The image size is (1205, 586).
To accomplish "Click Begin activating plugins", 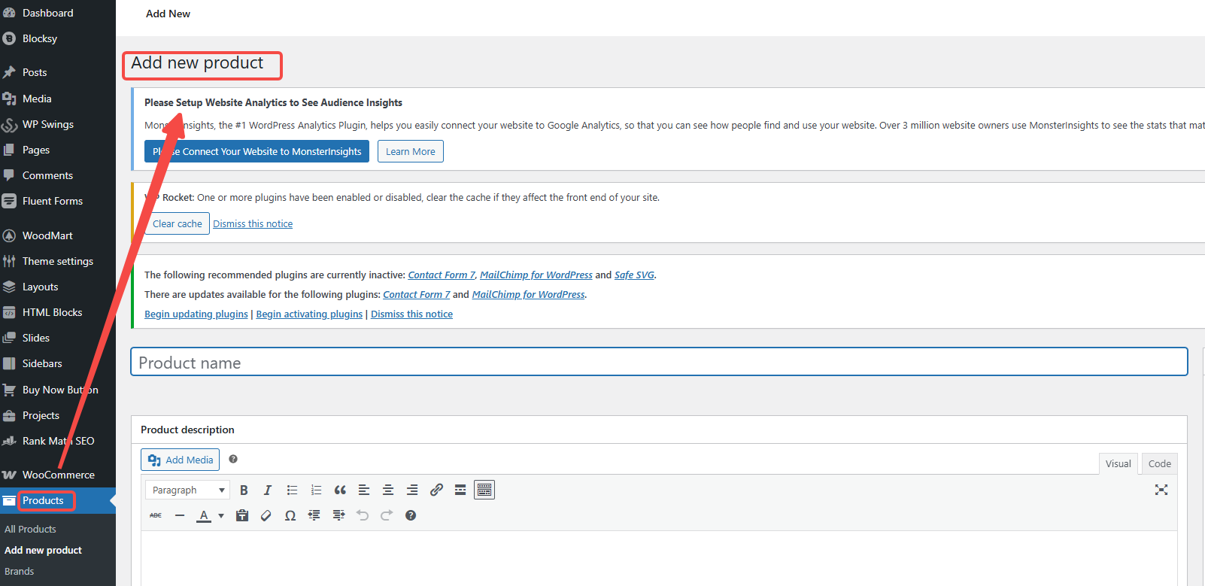I will point(309,314).
